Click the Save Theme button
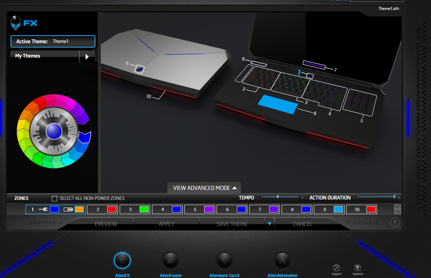Screen dimensions: 431x278 point(232,224)
